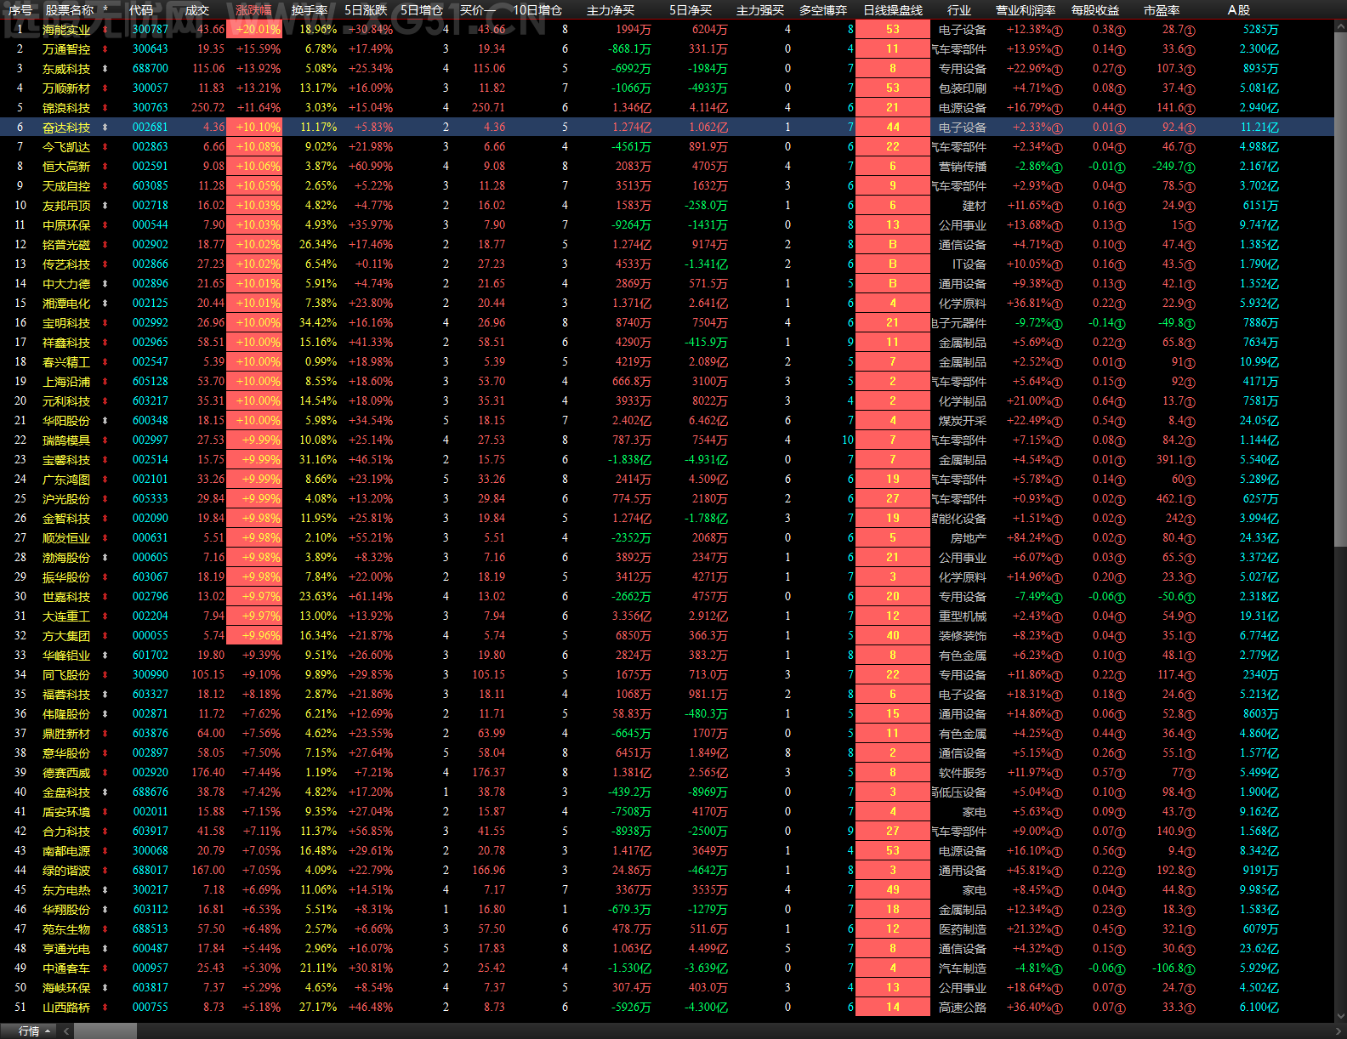This screenshot has width=1347, height=1039.
Task: Select stock code 300787
Action: point(151,30)
